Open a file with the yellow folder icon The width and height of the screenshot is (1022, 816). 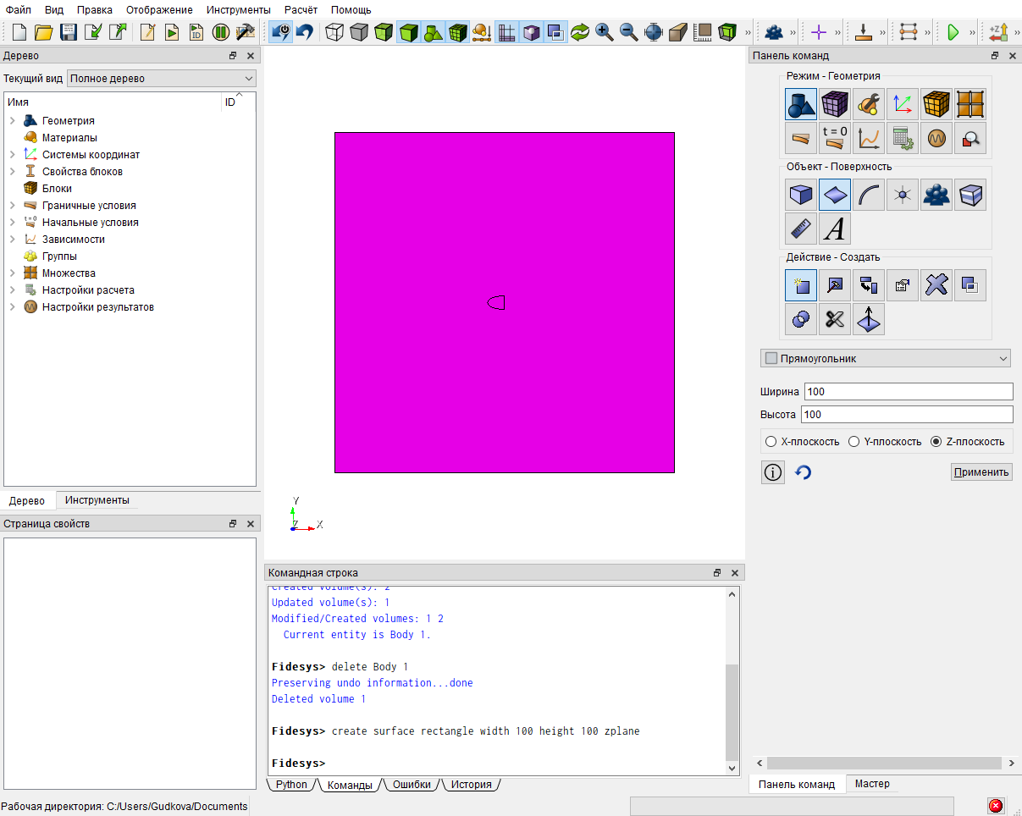(44, 33)
